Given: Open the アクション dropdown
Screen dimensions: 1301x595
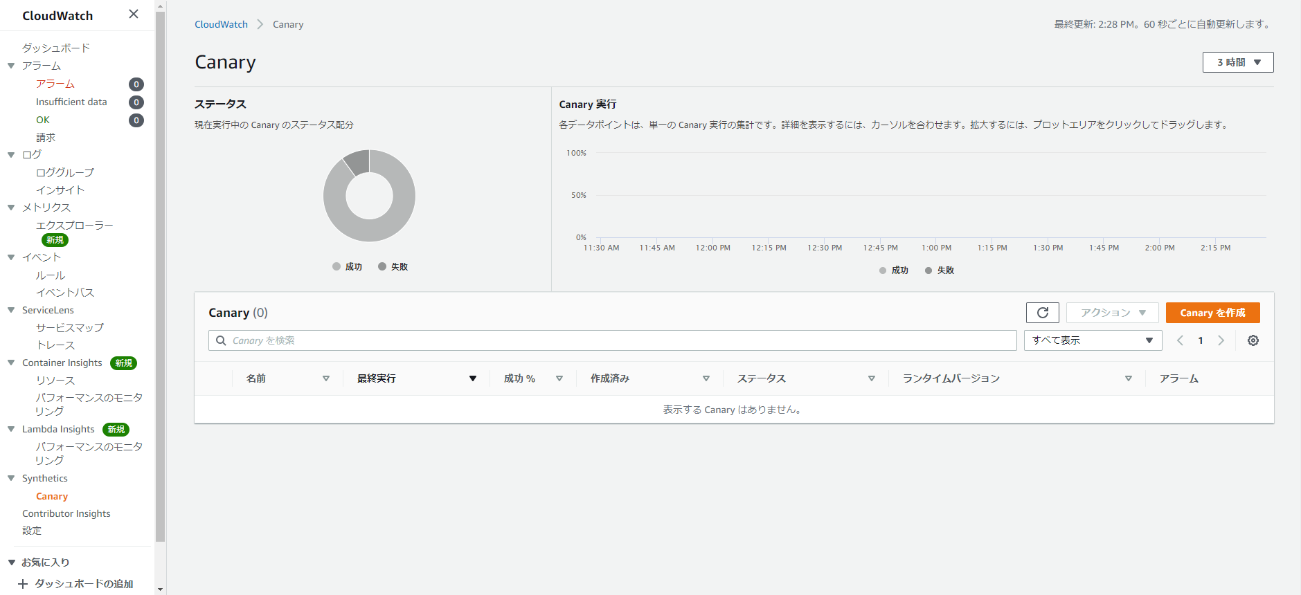Looking at the screenshot, I should coord(1113,313).
